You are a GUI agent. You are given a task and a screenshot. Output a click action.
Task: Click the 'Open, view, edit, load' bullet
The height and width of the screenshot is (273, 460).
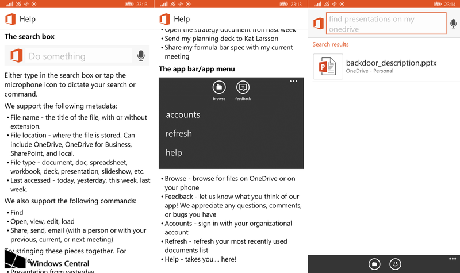pyautogui.click(x=40, y=221)
